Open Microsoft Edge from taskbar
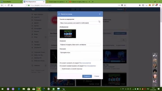 (19, 89)
